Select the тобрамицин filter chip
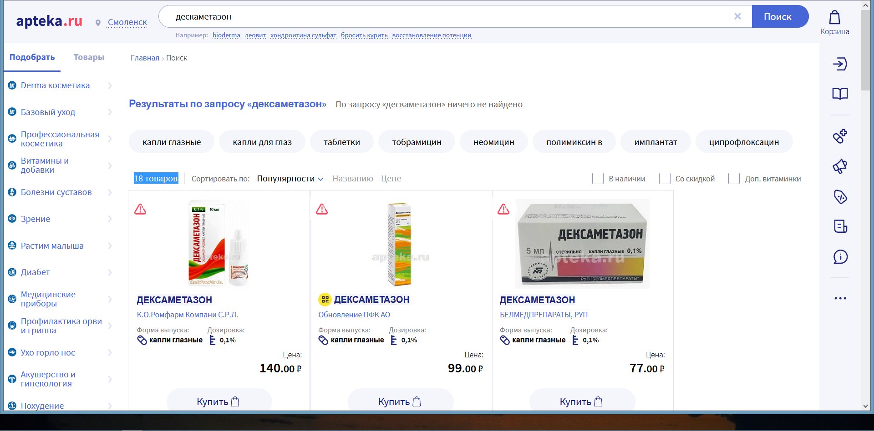The image size is (874, 431). pos(417,142)
